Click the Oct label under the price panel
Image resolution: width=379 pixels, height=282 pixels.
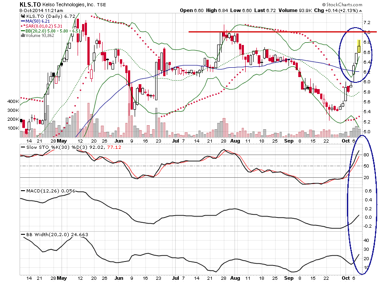click(346, 141)
